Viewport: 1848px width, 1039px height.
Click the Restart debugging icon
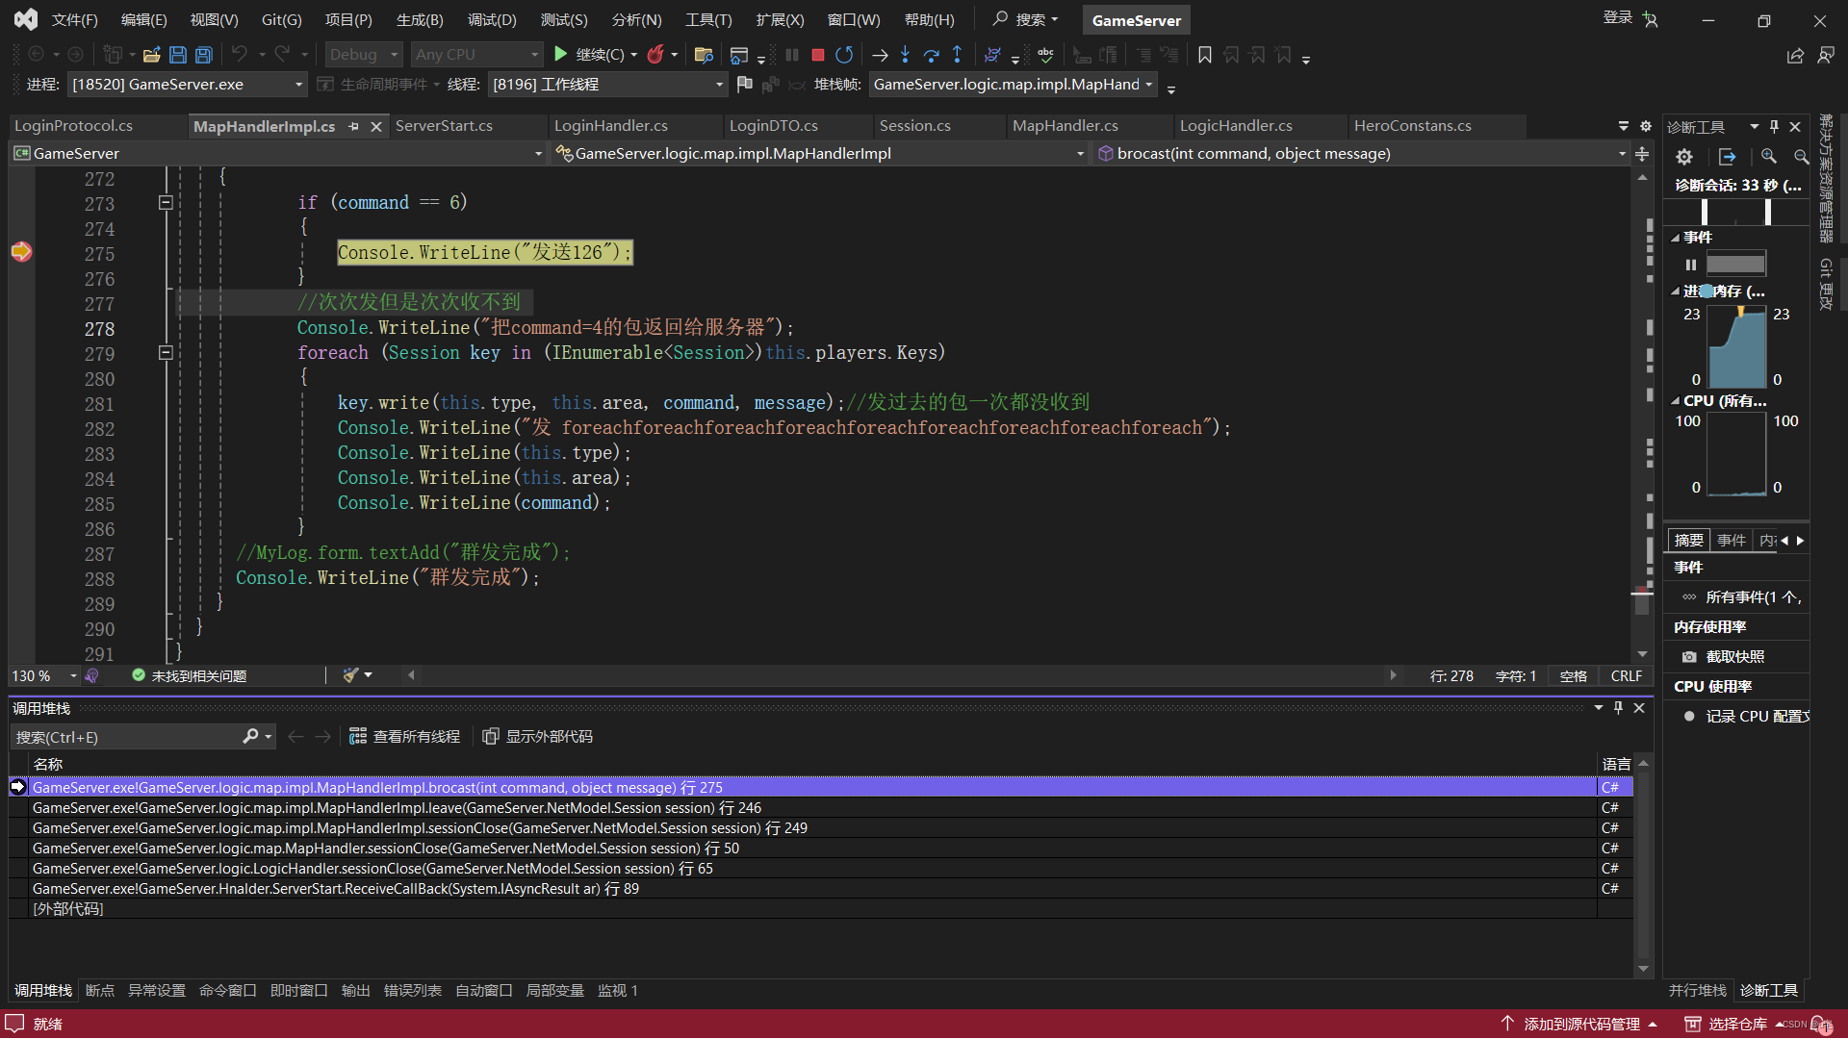[x=844, y=55]
